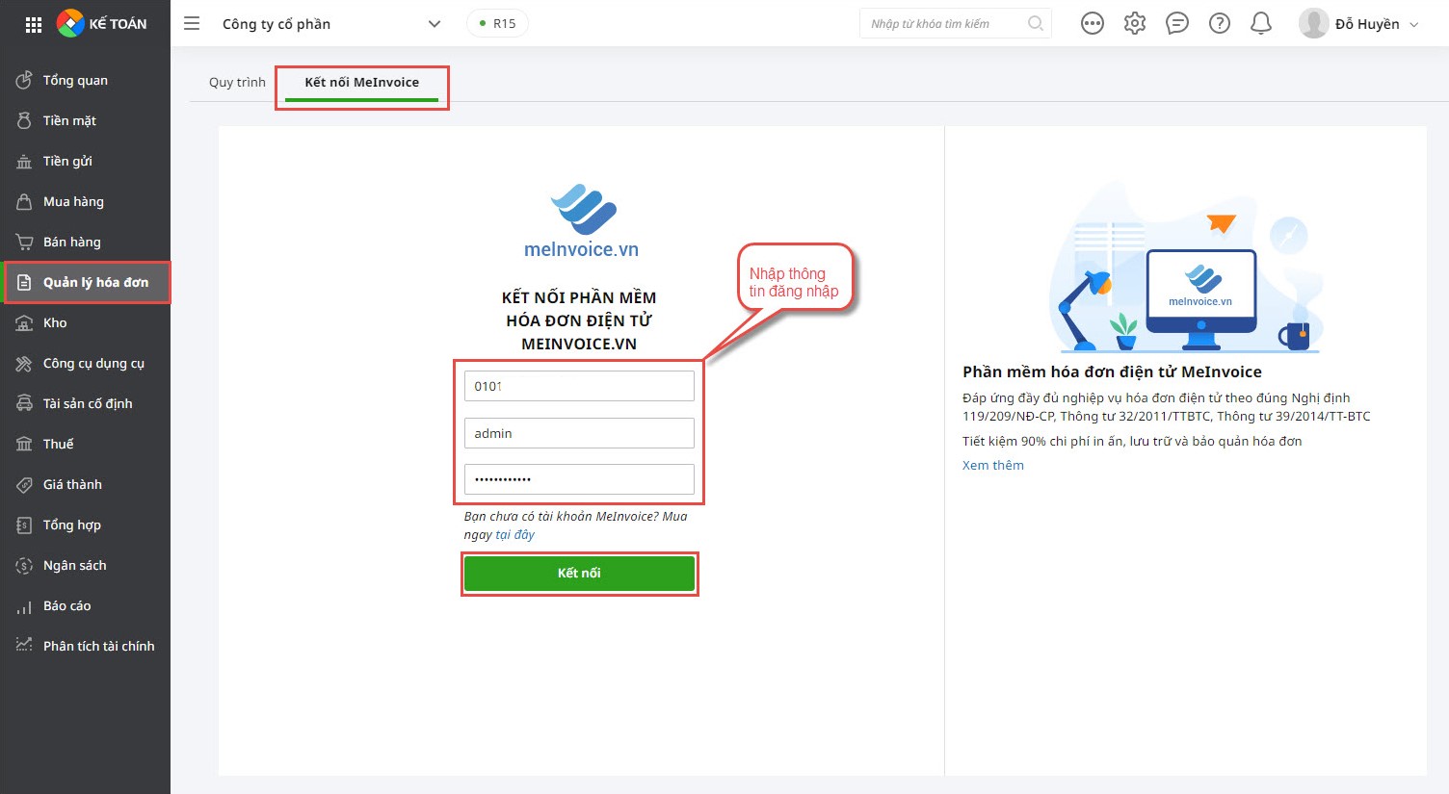Open the Bán hàng menu item
The height and width of the screenshot is (794, 1449).
(x=85, y=243)
